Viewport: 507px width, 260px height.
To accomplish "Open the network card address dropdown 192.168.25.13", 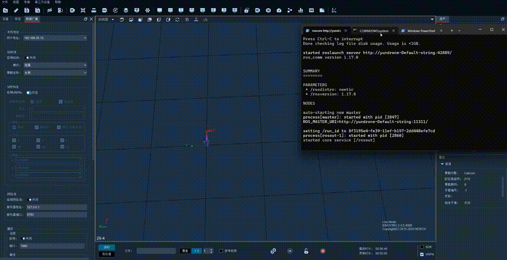I will (x=54, y=38).
